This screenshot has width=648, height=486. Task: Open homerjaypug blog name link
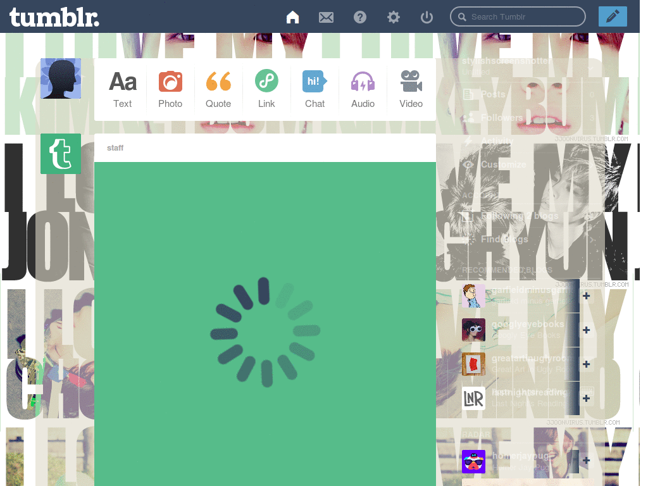(520, 456)
